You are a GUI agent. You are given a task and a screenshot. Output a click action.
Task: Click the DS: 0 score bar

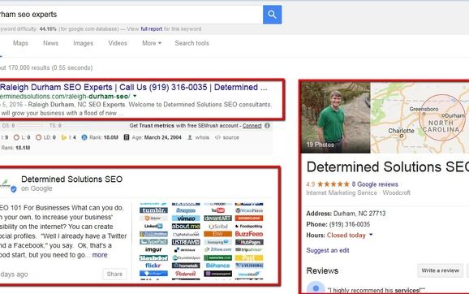30,126
